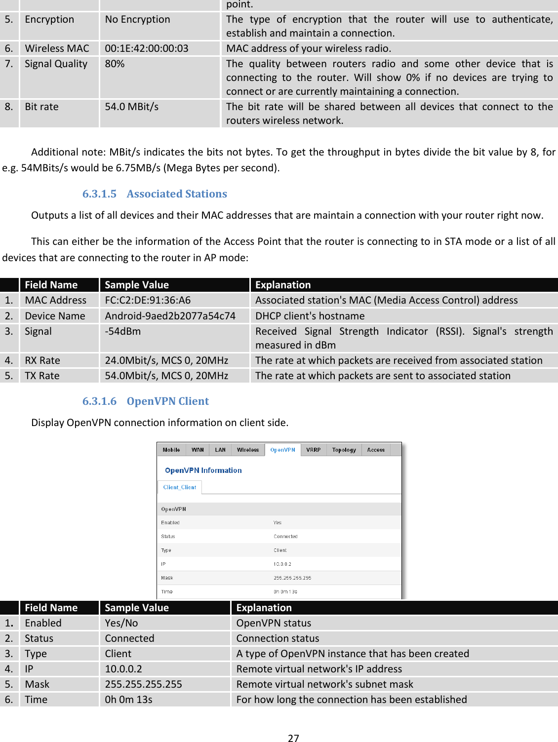The height and width of the screenshot is (742, 558).
Task: Switch to the Mobile tab
Action: 171,450
